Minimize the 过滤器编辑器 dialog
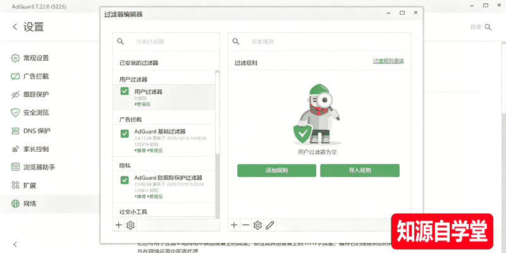The height and width of the screenshot is (253, 506). coord(388,13)
